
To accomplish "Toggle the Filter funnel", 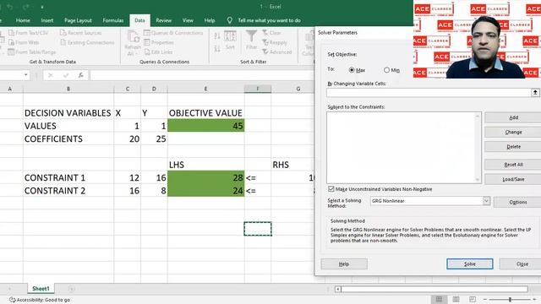I will 251,40.
